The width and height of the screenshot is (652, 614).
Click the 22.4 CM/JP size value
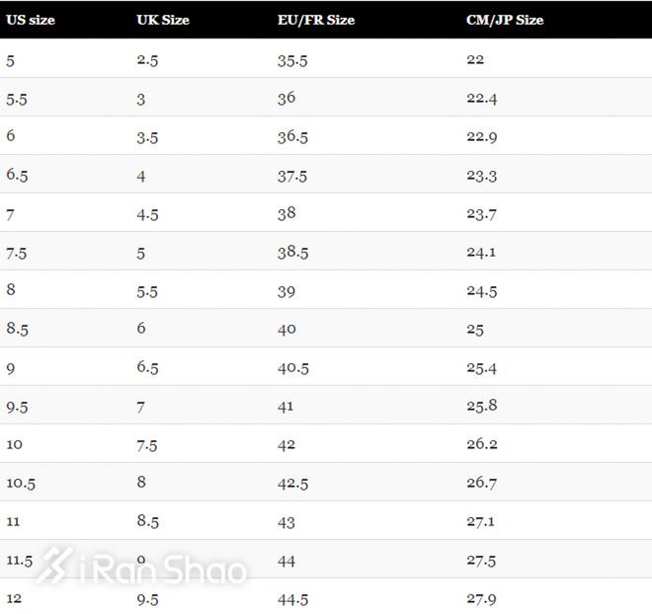pos(481,98)
